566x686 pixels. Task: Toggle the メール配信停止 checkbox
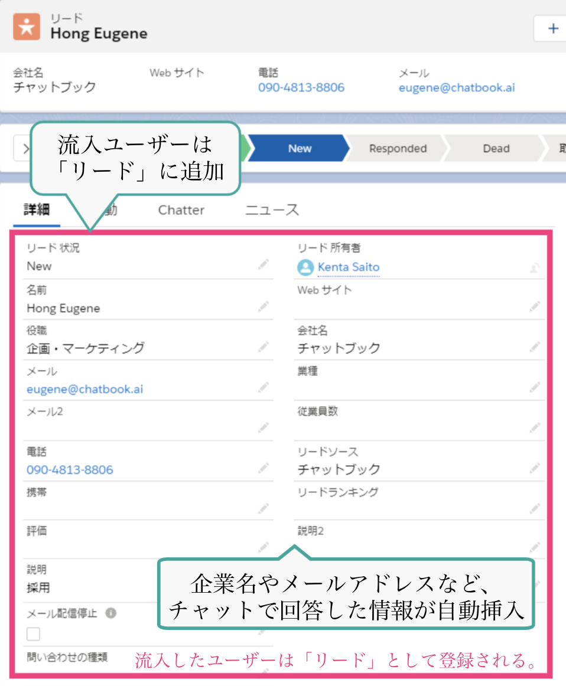(33, 633)
